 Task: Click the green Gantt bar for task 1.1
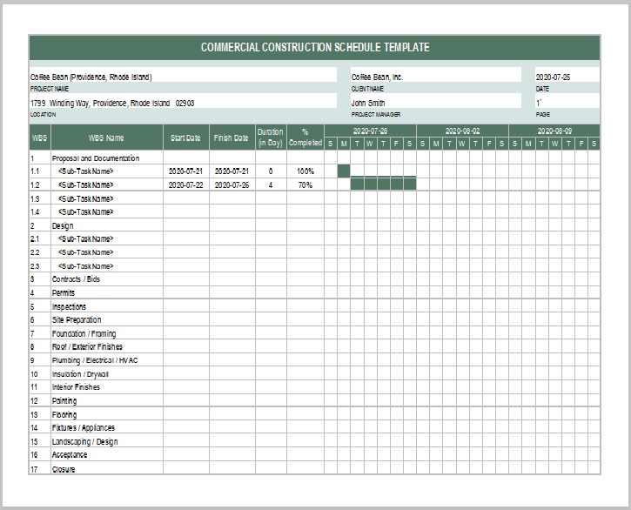click(x=344, y=171)
